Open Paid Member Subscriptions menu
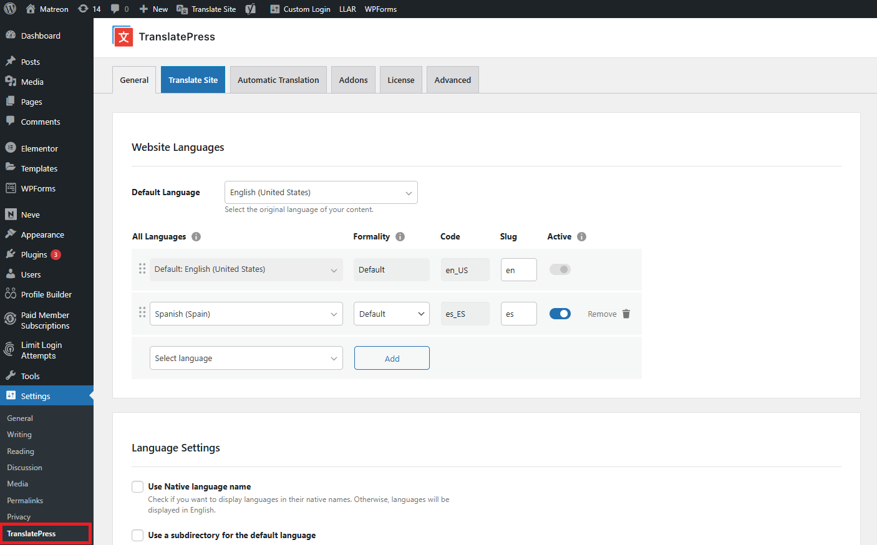Image resolution: width=877 pixels, height=545 pixels. tap(47, 321)
